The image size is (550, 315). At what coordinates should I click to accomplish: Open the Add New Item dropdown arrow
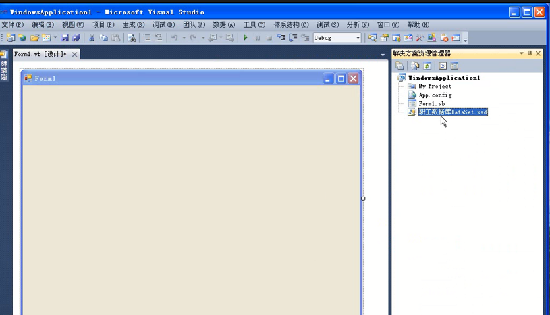55,38
